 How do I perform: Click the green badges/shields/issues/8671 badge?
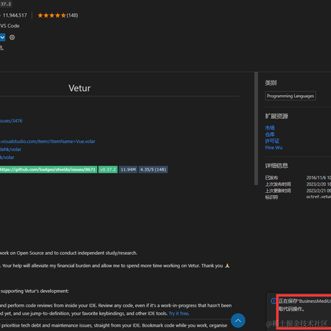click(x=48, y=170)
